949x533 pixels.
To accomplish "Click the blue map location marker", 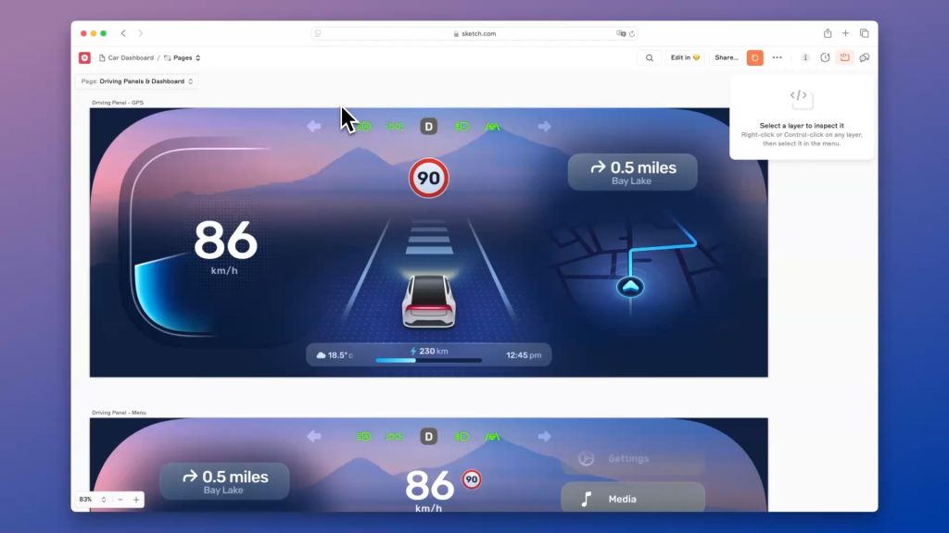I will [x=630, y=287].
